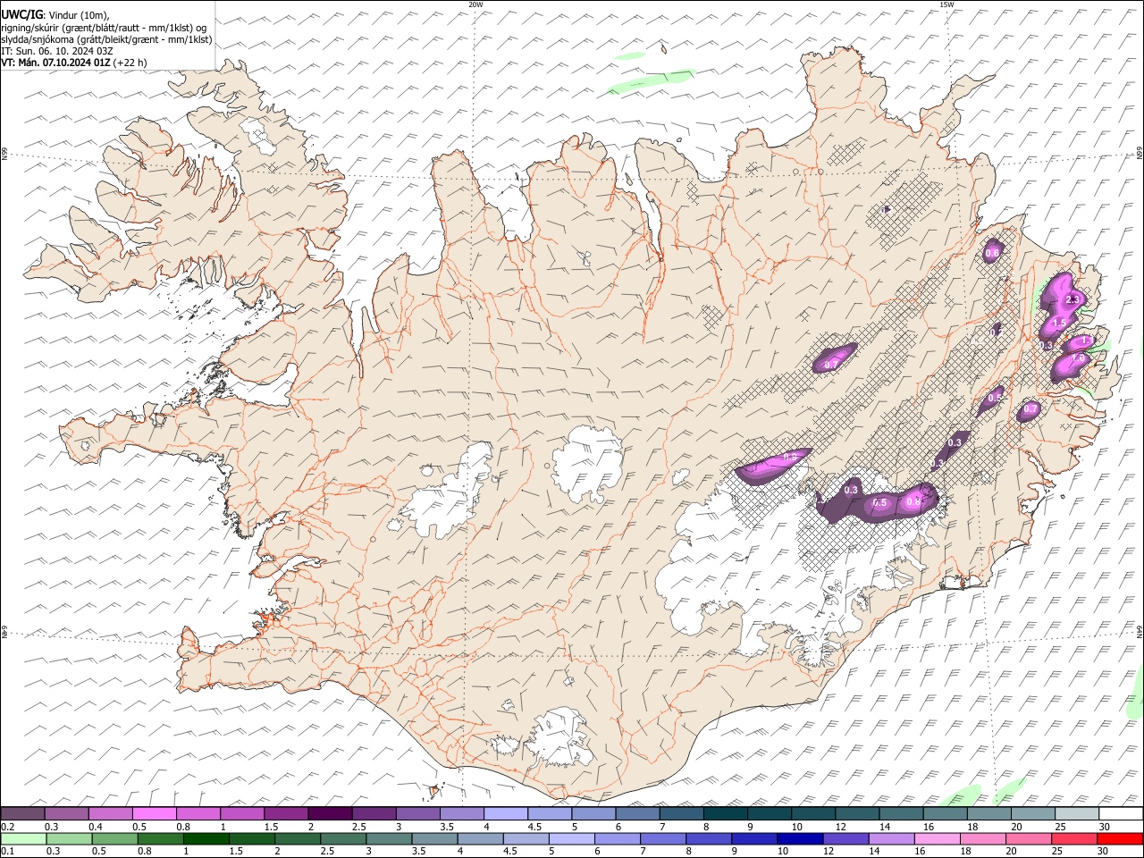Click the bright pink 0.5 snow legend swatch

(155, 813)
